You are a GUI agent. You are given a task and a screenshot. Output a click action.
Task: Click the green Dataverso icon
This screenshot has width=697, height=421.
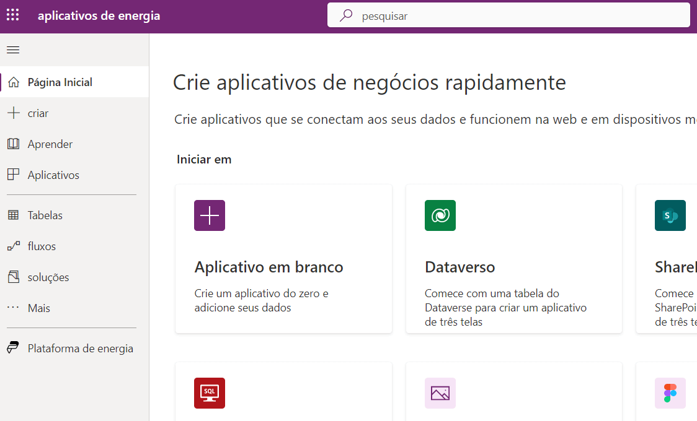pyautogui.click(x=440, y=215)
